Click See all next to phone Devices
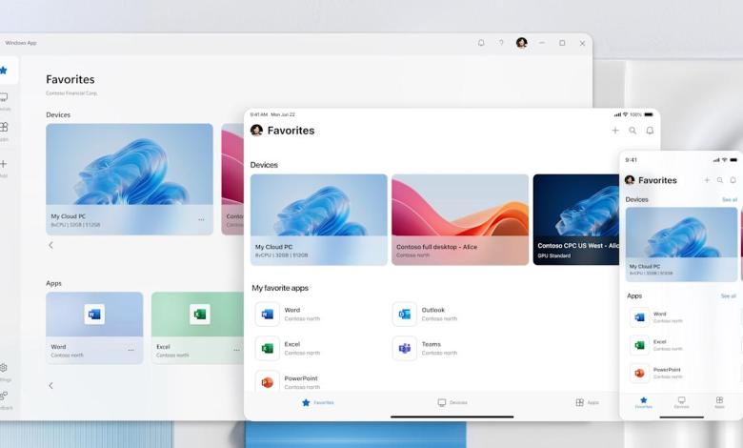Screen dimensions: 743x448 point(730,199)
